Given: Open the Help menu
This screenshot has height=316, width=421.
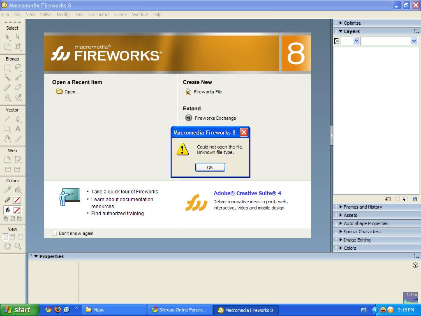Looking at the screenshot, I should [x=157, y=14].
